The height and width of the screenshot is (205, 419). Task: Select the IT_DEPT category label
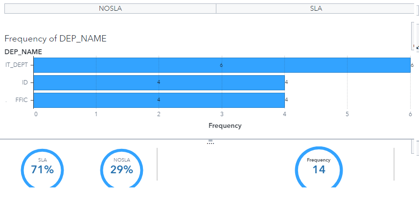pyautogui.click(x=17, y=65)
